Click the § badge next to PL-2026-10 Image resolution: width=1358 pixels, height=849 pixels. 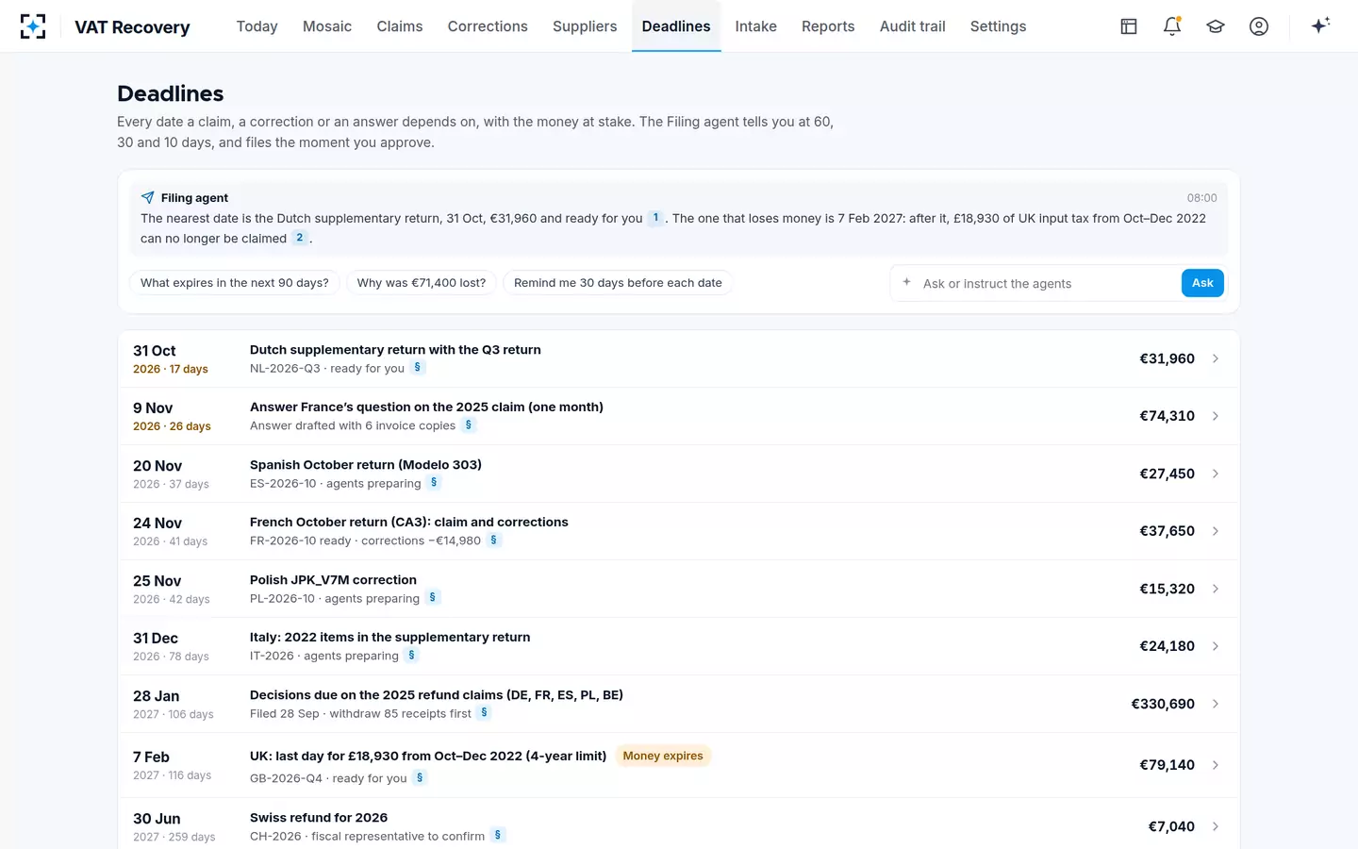[433, 597]
